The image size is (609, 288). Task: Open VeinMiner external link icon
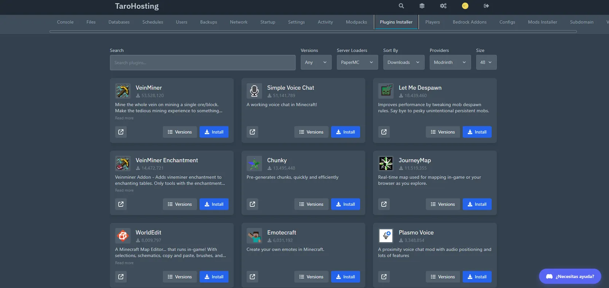tap(121, 132)
